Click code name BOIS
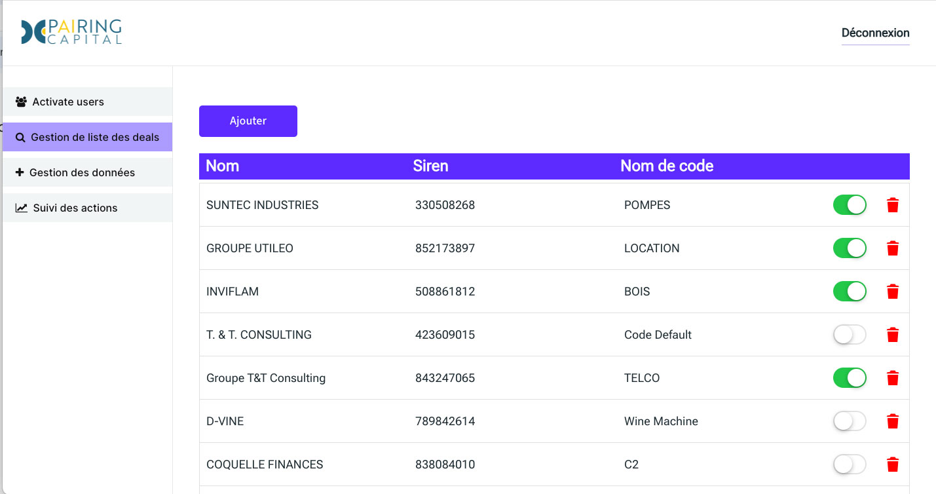The height and width of the screenshot is (494, 936). (x=637, y=292)
